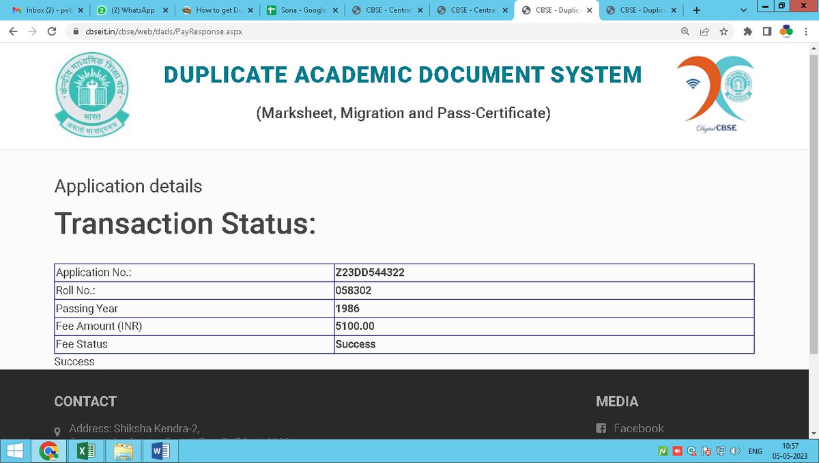The width and height of the screenshot is (819, 463).
Task: Switch to the WhatsApp tab
Action: (x=132, y=10)
